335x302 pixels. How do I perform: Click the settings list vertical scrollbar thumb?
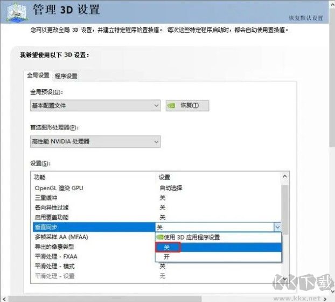285,210
